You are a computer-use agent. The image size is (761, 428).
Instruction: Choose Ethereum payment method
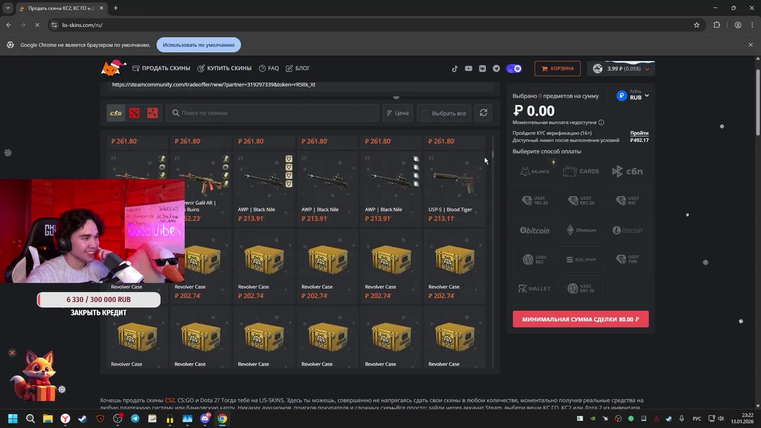[581, 231]
